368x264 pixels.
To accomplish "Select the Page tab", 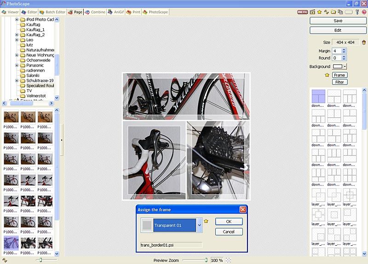I will [x=75, y=12].
